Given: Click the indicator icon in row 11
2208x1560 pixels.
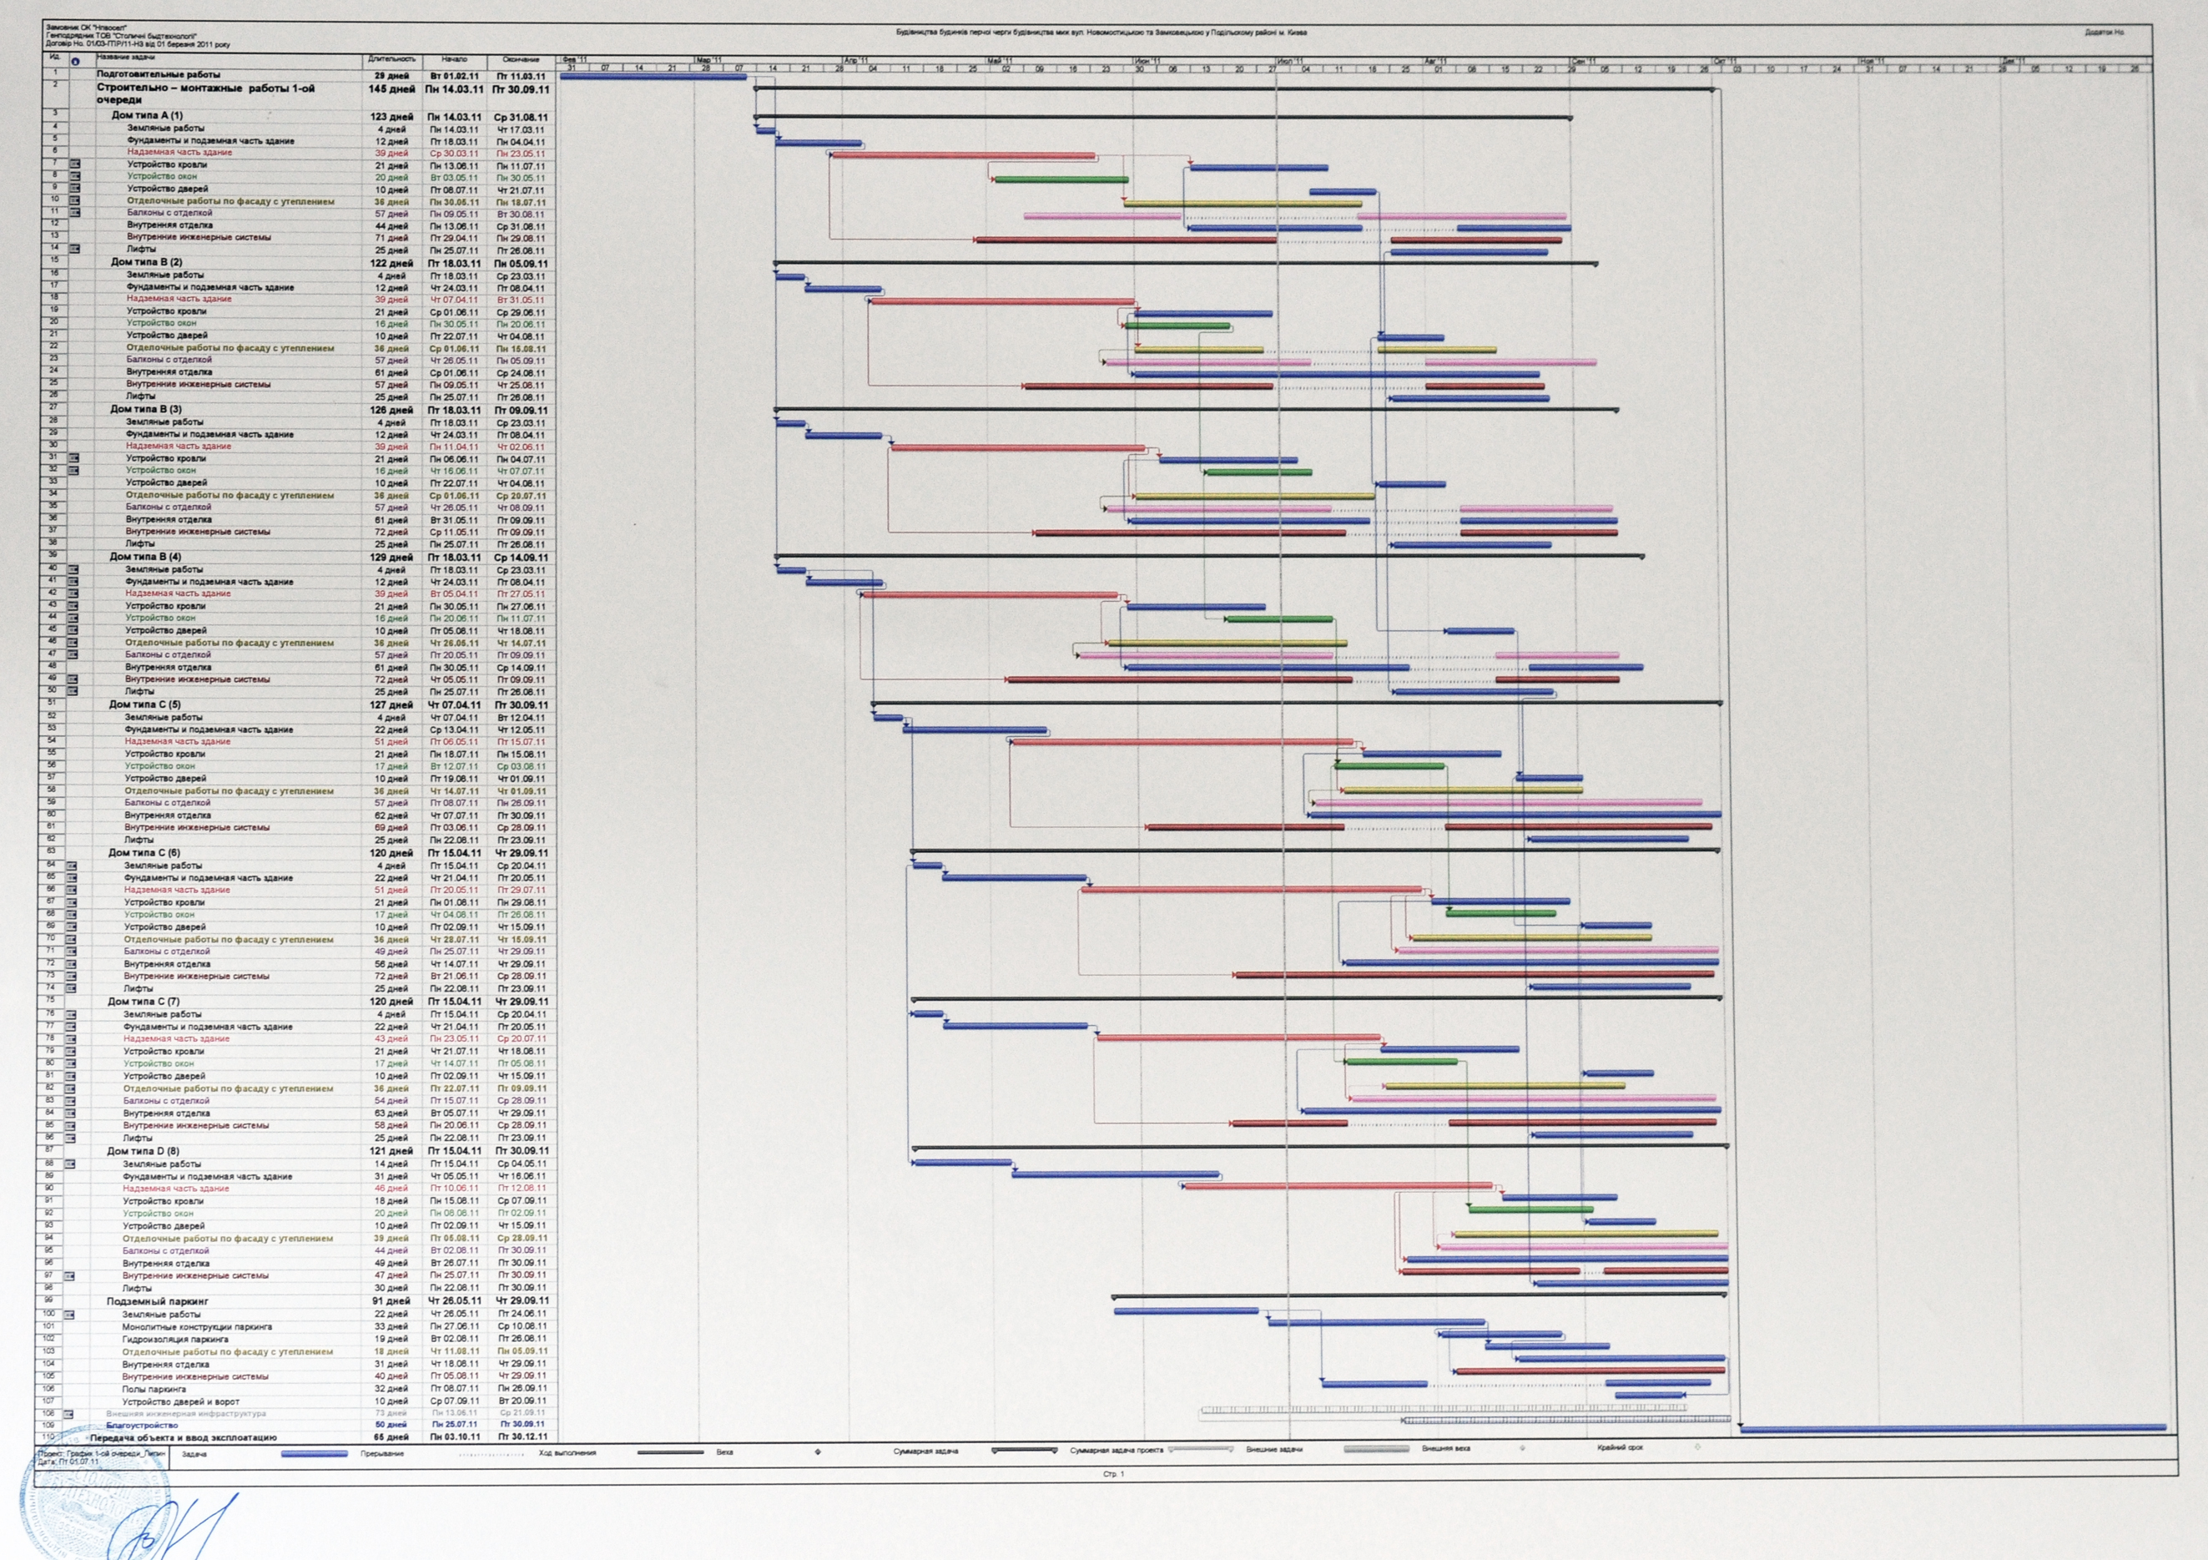Looking at the screenshot, I should 76,213.
